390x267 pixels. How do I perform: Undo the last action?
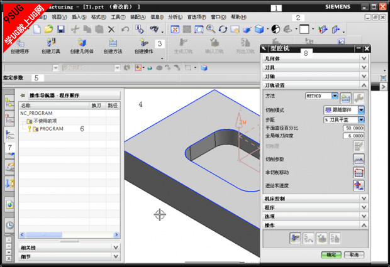click(125, 30)
